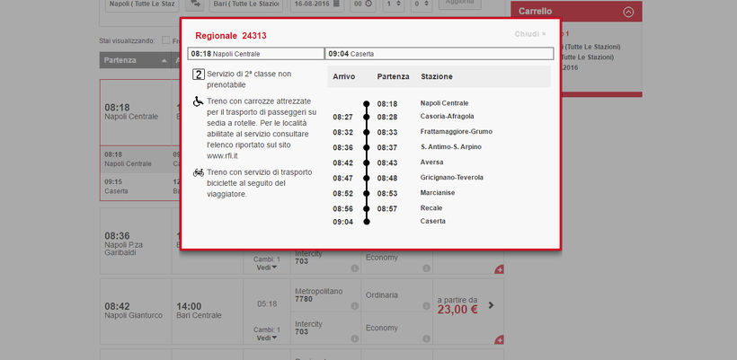Select the 09:04 Caserta segment tab
The width and height of the screenshot is (737, 360).
(438, 54)
